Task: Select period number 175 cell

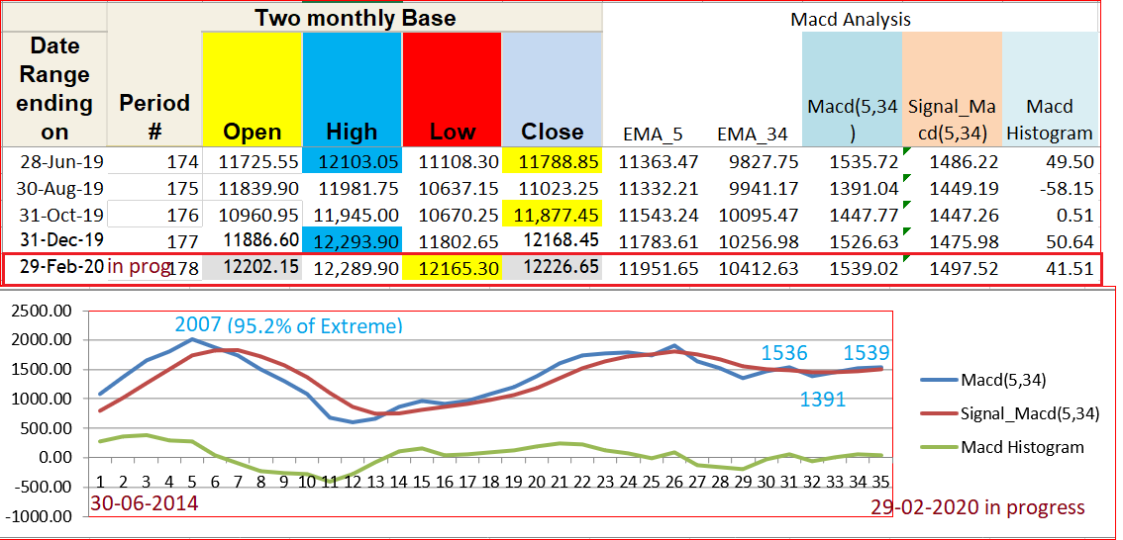Action: 154,189
